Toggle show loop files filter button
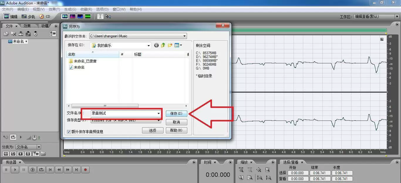 (13, 153)
